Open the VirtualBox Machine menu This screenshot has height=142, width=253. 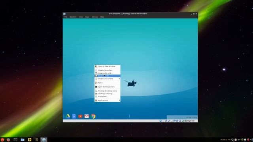point(73,17)
